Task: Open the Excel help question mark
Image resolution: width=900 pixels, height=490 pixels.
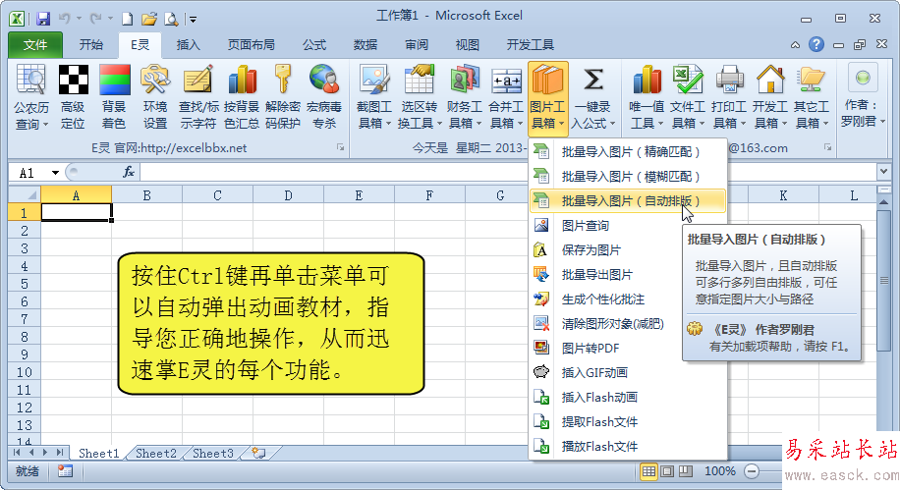Action: click(x=816, y=44)
